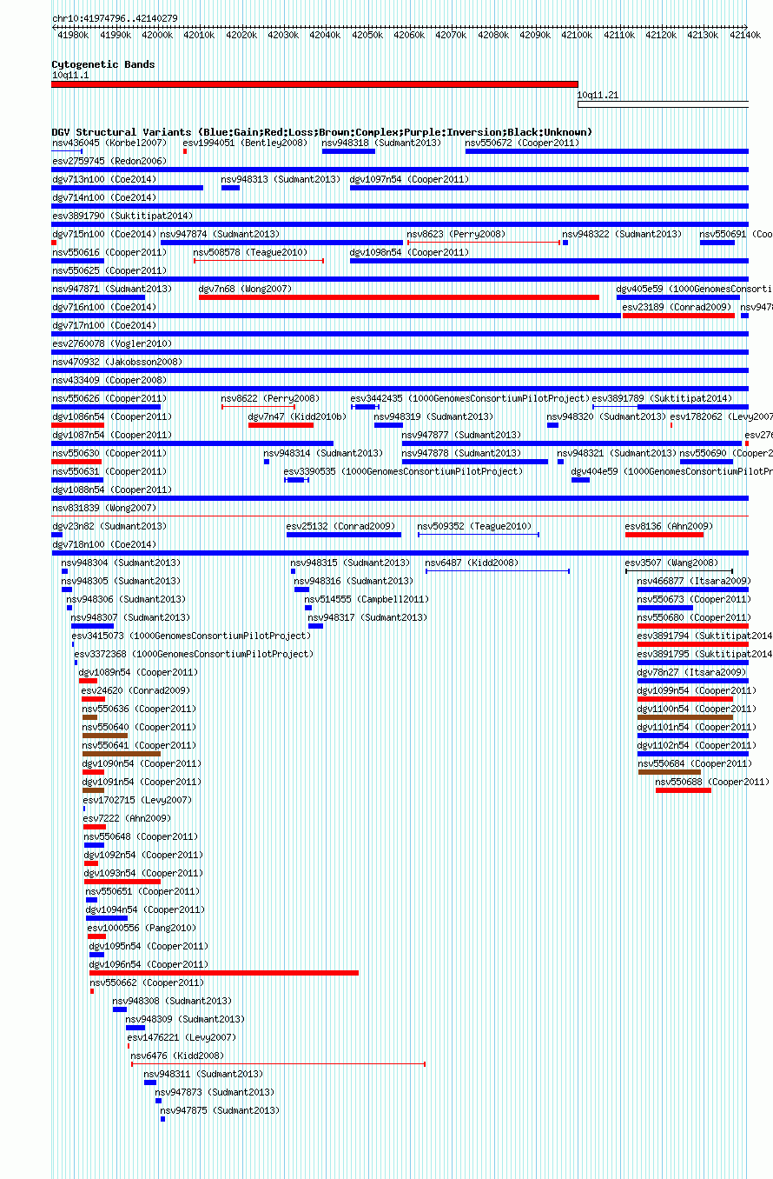Click the dgv713n100 (Coe2014) label
The width and height of the screenshot is (773, 1179).
104,179
